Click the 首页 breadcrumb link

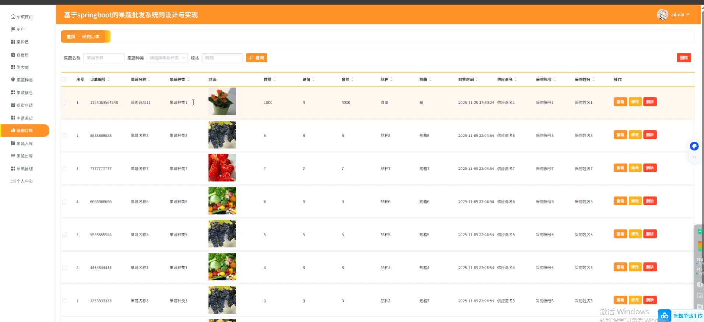(71, 37)
